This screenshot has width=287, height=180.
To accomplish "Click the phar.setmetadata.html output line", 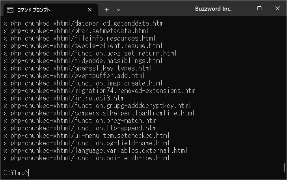I will pos(76,31).
